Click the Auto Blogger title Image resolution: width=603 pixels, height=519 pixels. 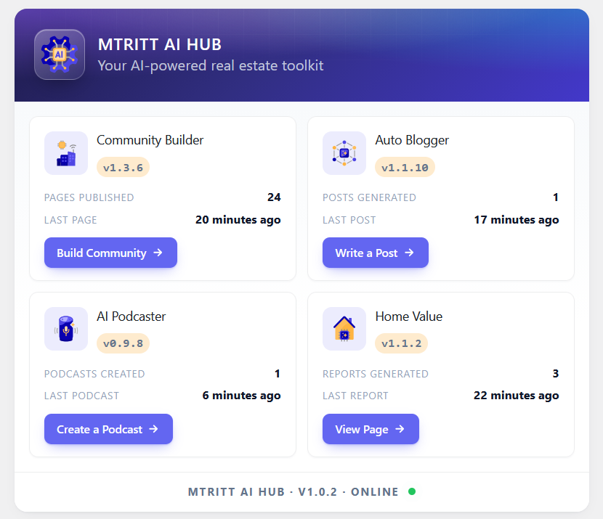click(x=412, y=140)
